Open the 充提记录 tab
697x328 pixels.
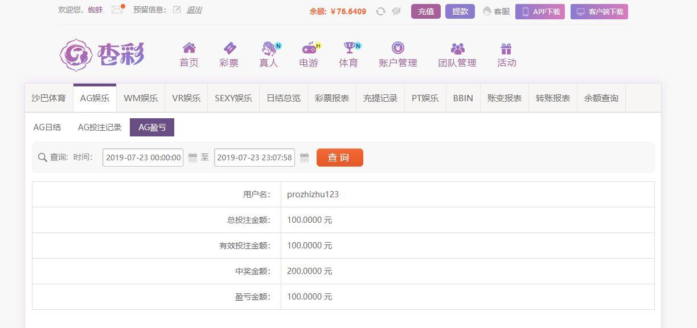tap(380, 98)
